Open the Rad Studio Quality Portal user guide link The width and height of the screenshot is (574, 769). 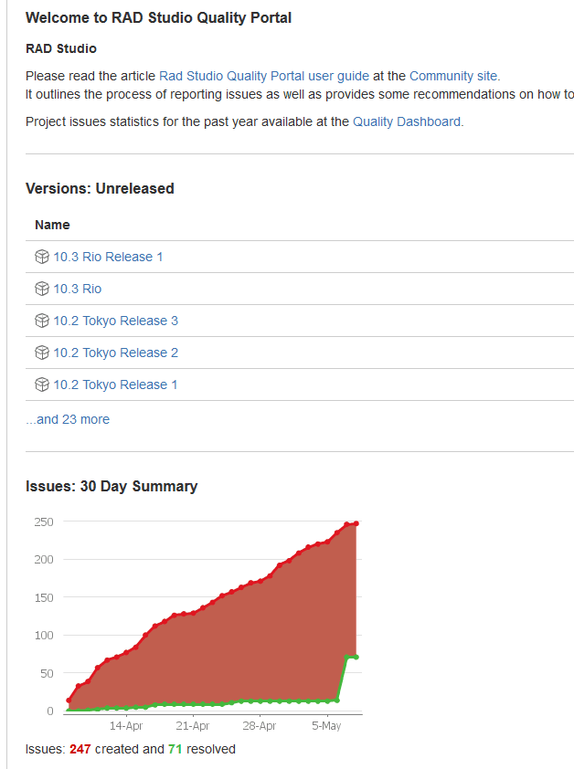point(264,77)
